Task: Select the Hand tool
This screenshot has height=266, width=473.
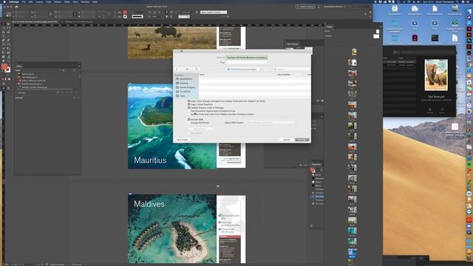Action: click(x=4, y=61)
